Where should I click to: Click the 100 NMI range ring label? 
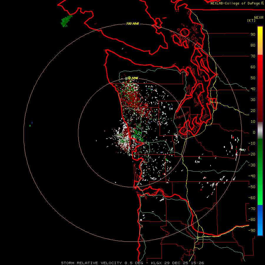tap(132, 24)
